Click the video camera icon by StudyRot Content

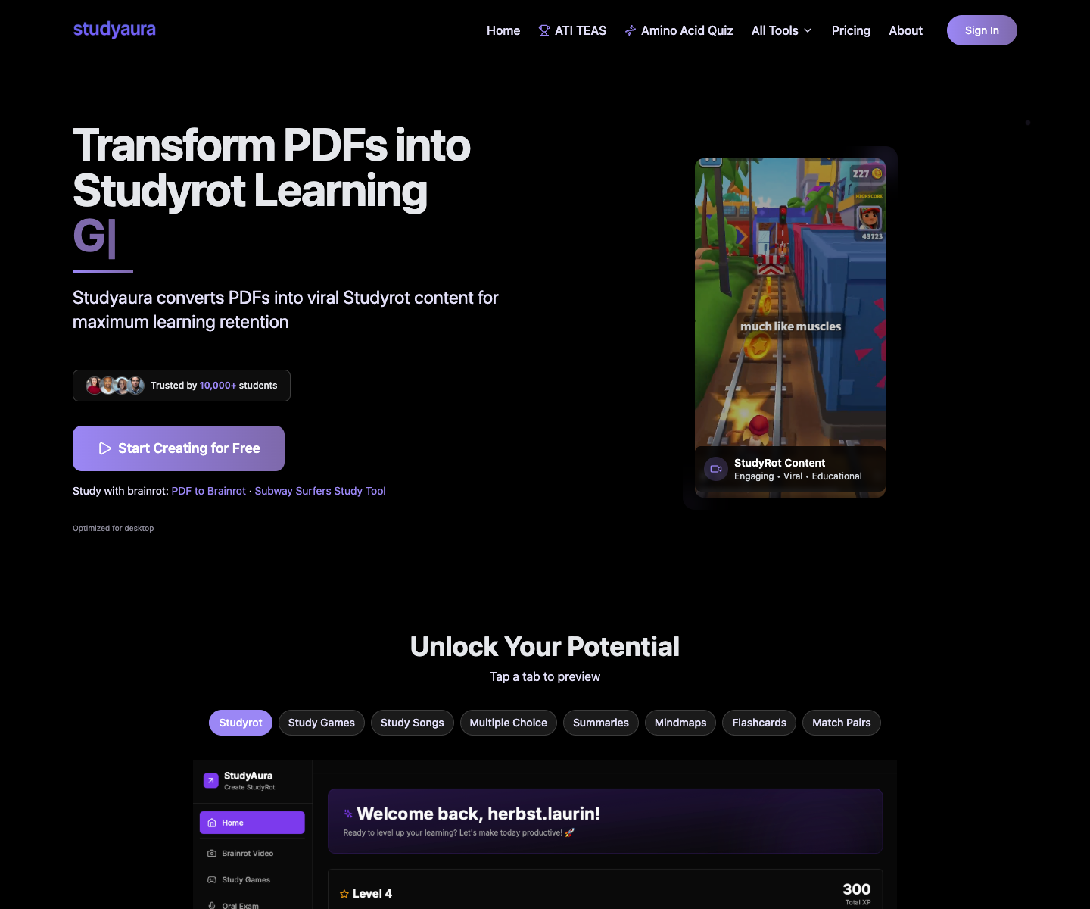[716, 469]
